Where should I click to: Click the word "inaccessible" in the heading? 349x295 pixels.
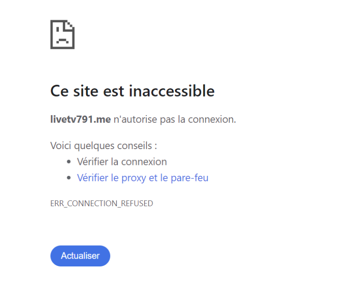tap(172, 91)
